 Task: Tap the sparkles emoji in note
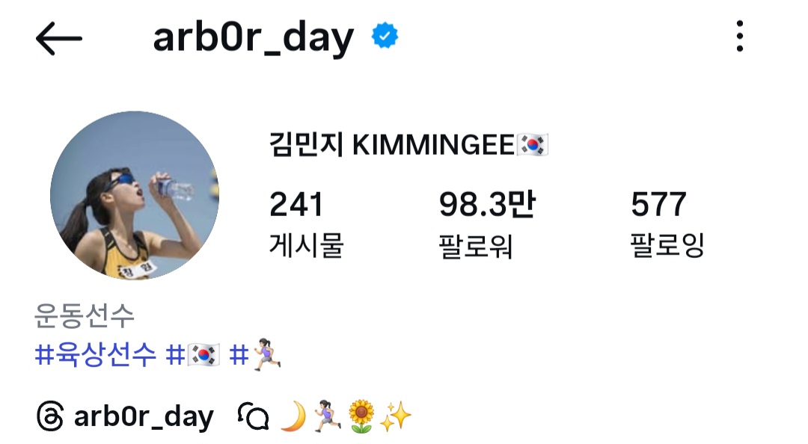(x=395, y=416)
